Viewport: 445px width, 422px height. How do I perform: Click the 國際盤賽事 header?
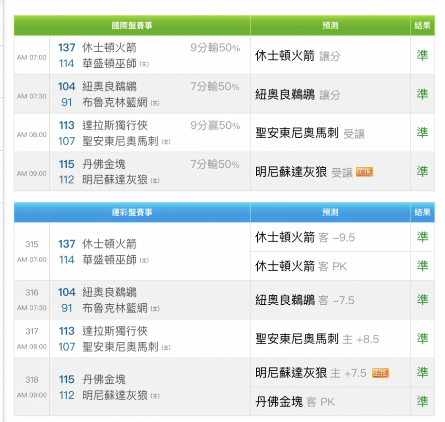pyautogui.click(x=132, y=25)
